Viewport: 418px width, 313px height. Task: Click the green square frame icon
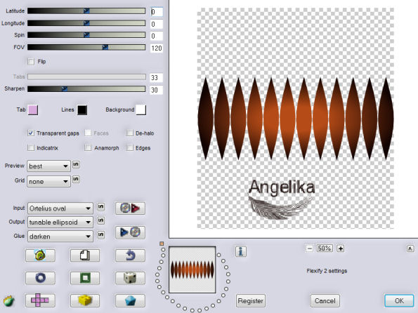[85, 278]
